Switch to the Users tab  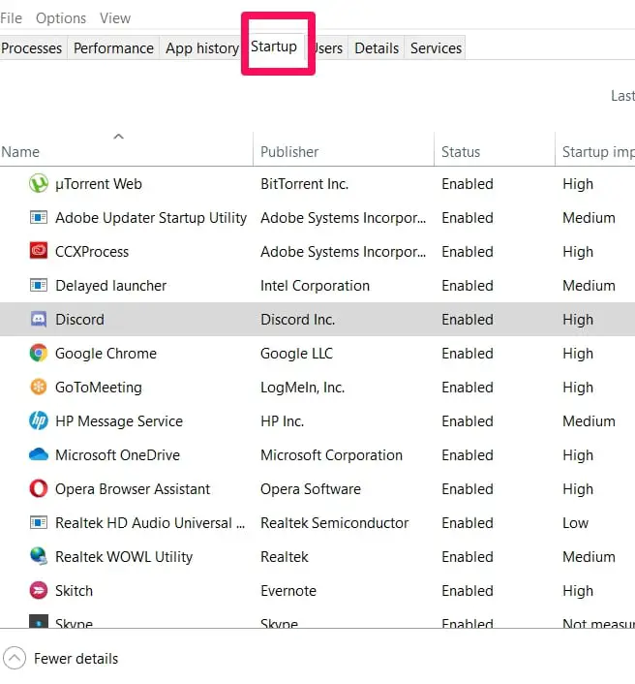tap(328, 48)
